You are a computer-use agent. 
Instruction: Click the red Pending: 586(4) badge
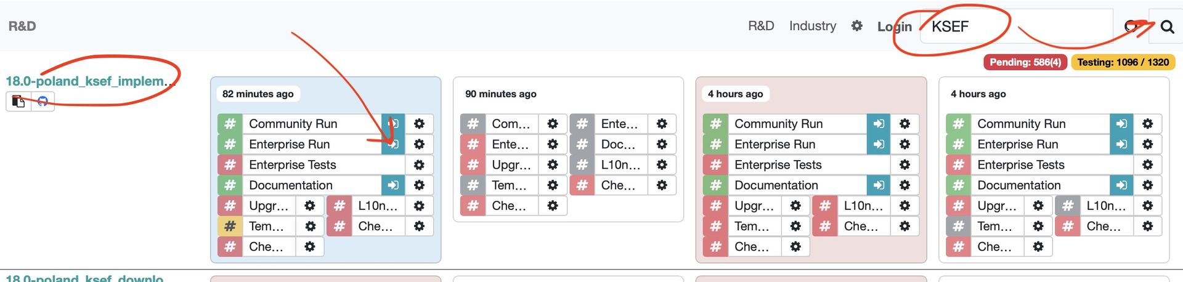point(1025,62)
